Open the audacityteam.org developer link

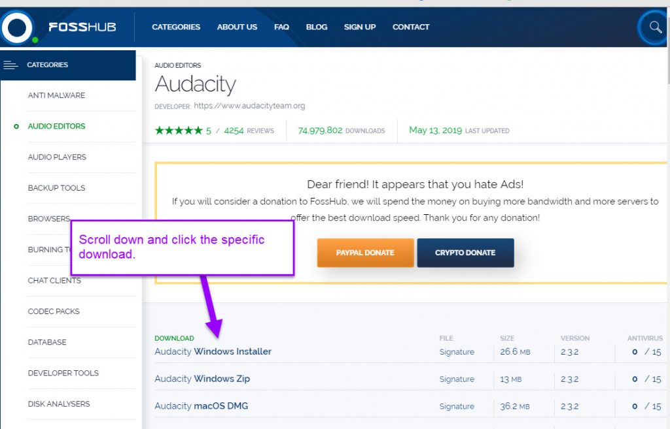(249, 106)
